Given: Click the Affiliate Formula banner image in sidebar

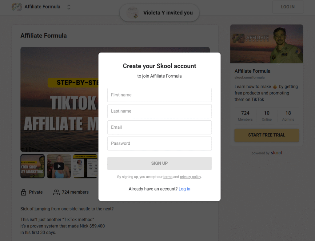Looking at the screenshot, I should 267,44.
